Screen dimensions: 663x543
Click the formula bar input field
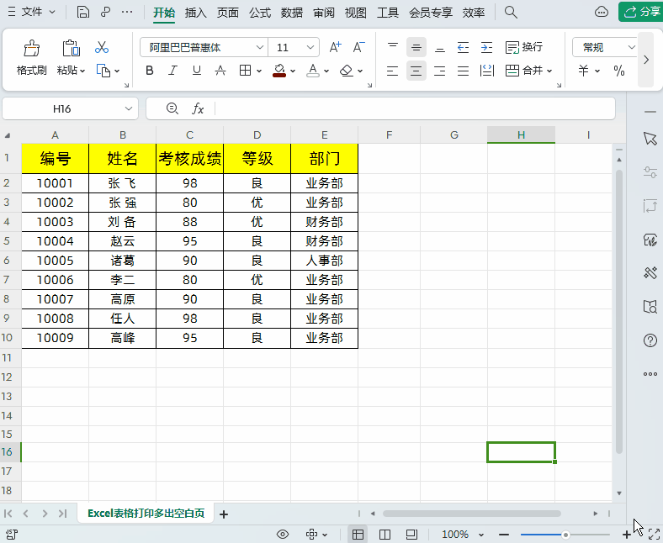point(414,109)
